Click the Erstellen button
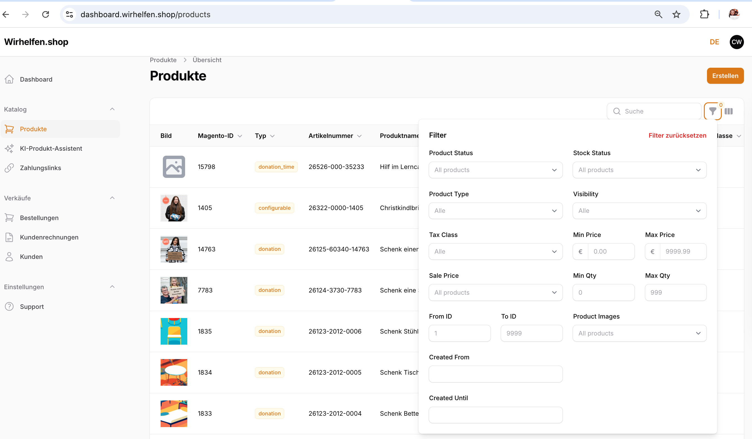The image size is (752, 439). coord(725,76)
